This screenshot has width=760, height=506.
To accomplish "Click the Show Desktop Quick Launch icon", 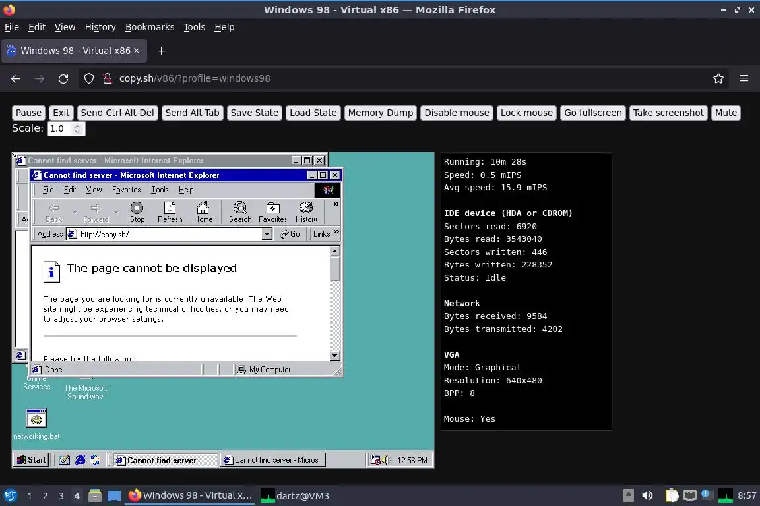I will tap(65, 460).
